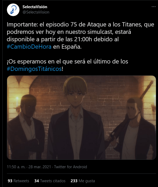
Task: Select the number 233 likes count
Action: coord(74,181)
